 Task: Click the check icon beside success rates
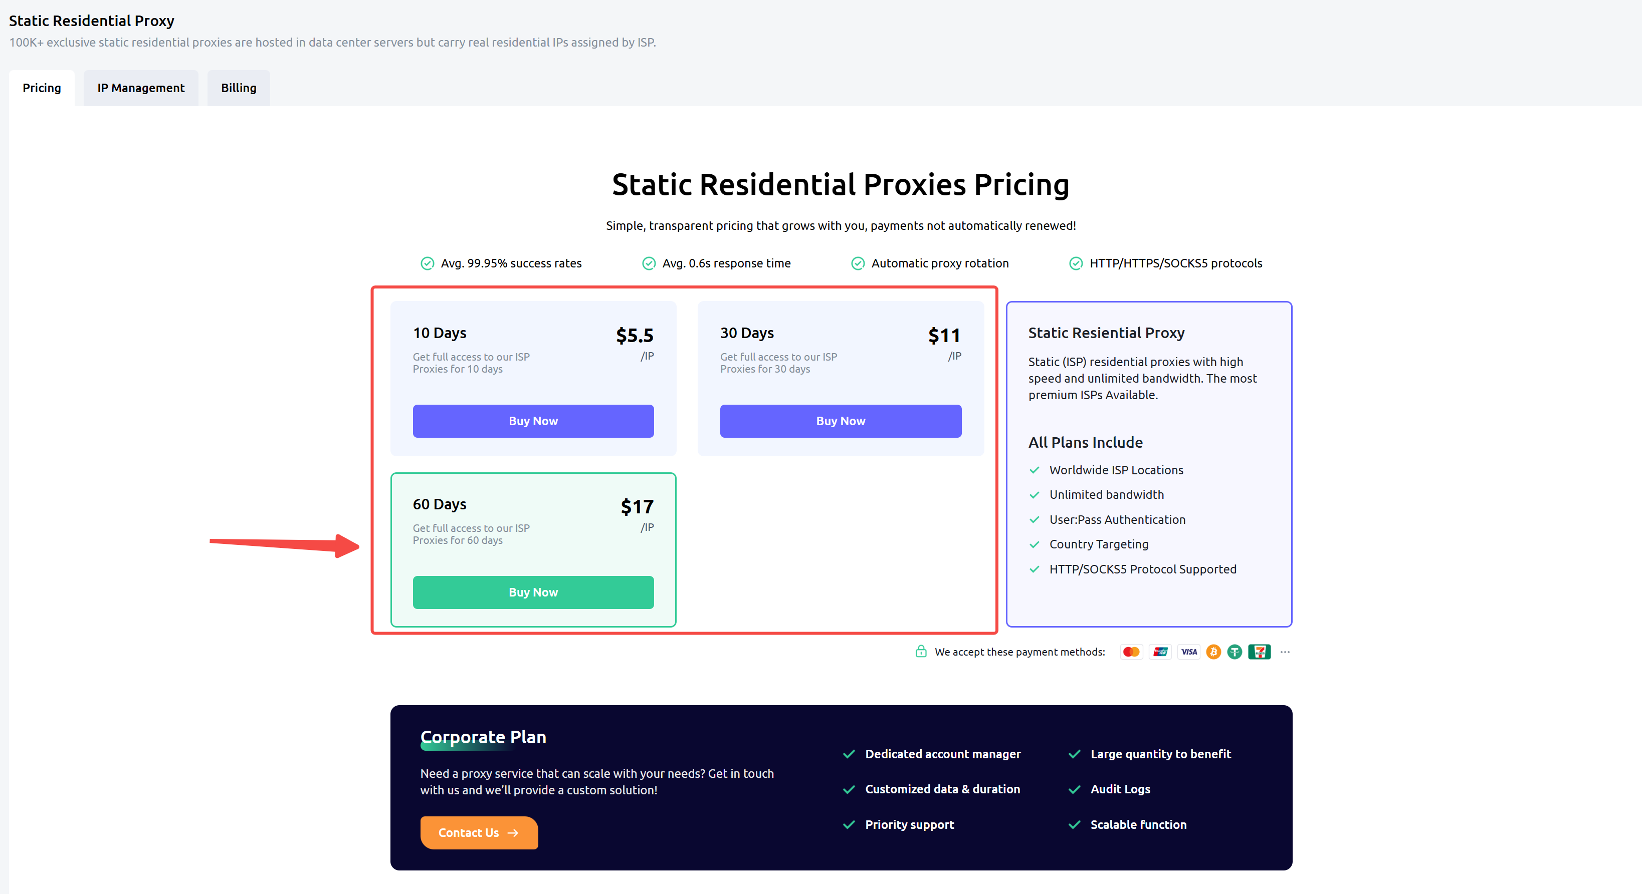pyautogui.click(x=427, y=263)
